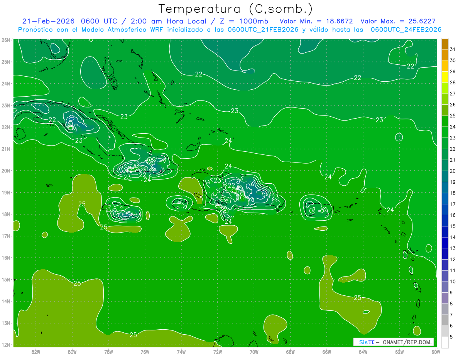Pick the orange legend swatch between 29 and 30

[x=445, y=66]
